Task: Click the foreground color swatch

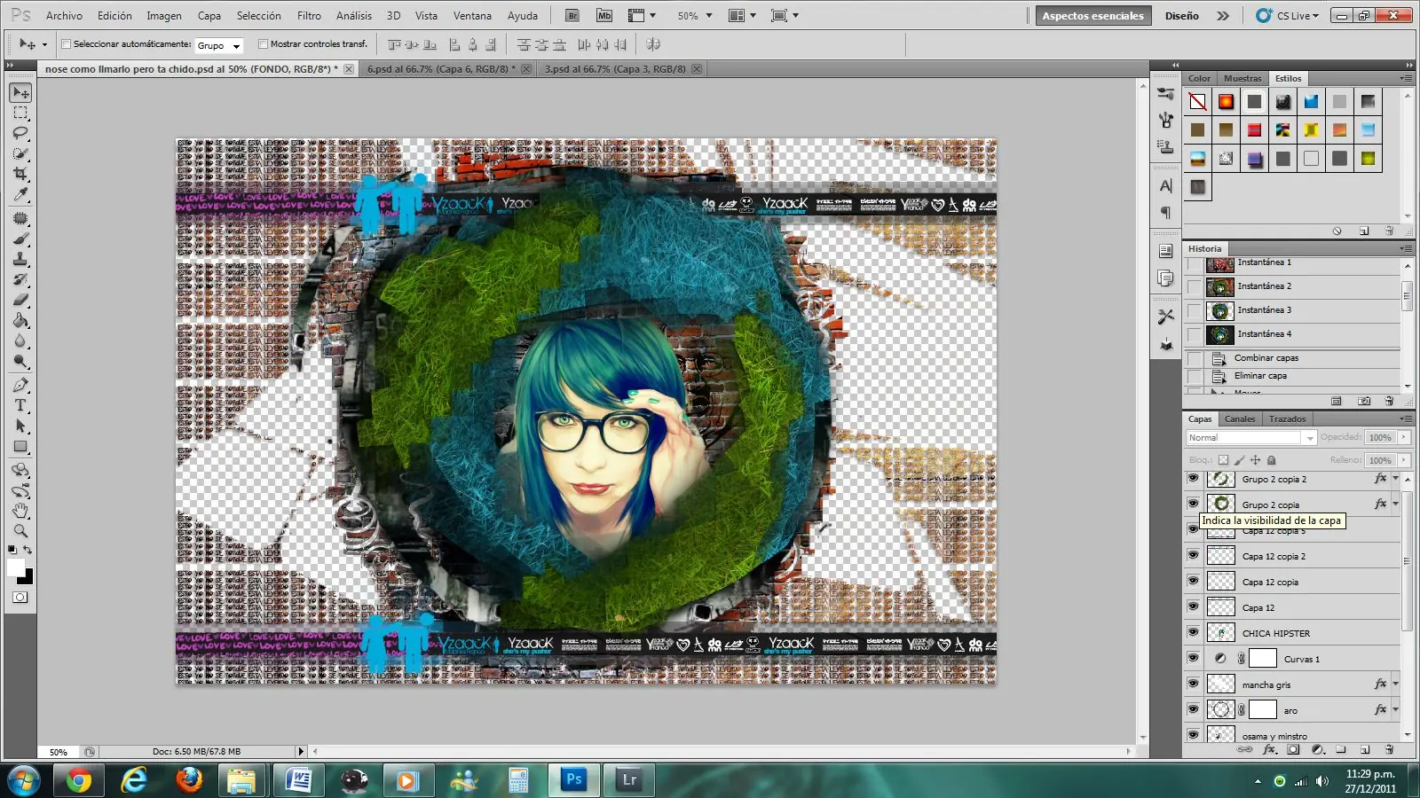Action: pos(15,567)
